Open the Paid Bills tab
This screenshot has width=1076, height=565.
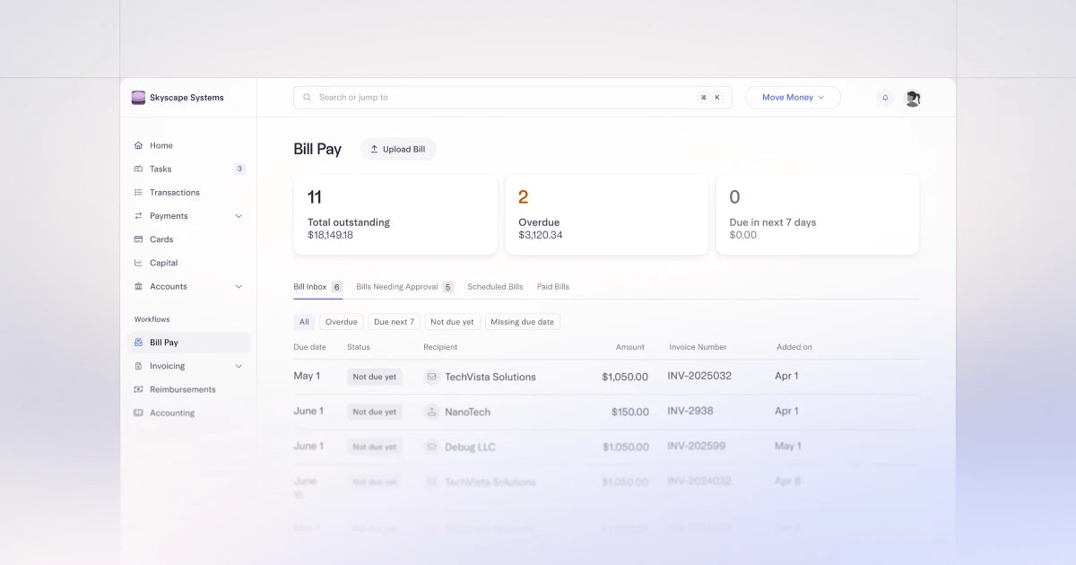[x=552, y=286]
